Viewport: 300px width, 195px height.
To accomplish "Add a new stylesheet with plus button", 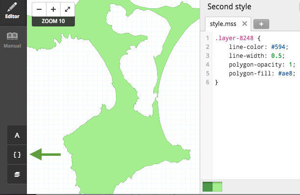I will pyautogui.click(x=261, y=24).
